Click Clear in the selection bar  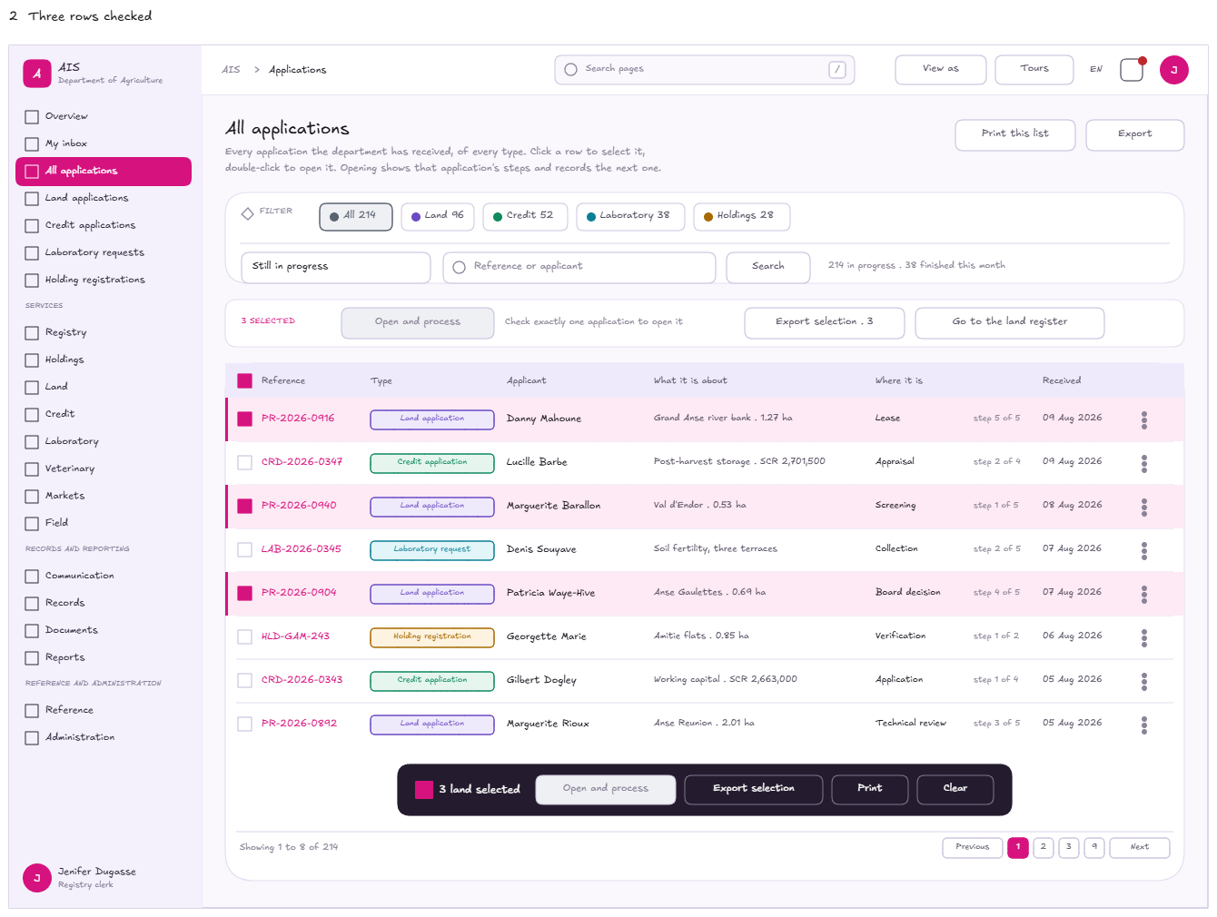click(955, 789)
